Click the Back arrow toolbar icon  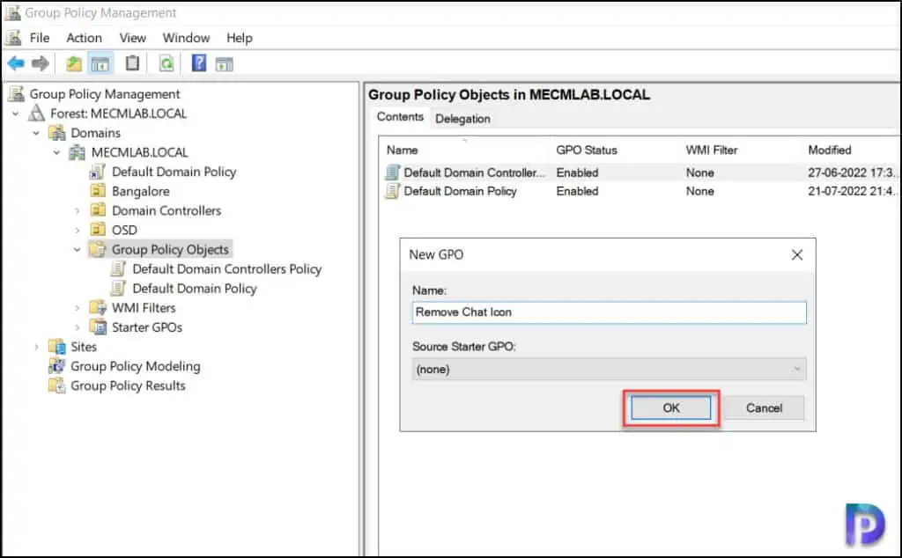[x=16, y=63]
